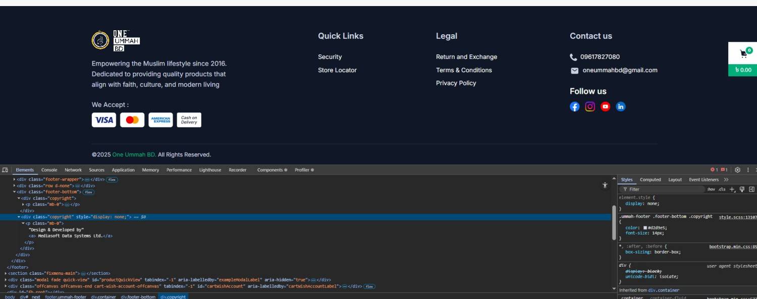This screenshot has width=757, height=299.
Task: Click the shopping cart icon
Action: click(743, 53)
